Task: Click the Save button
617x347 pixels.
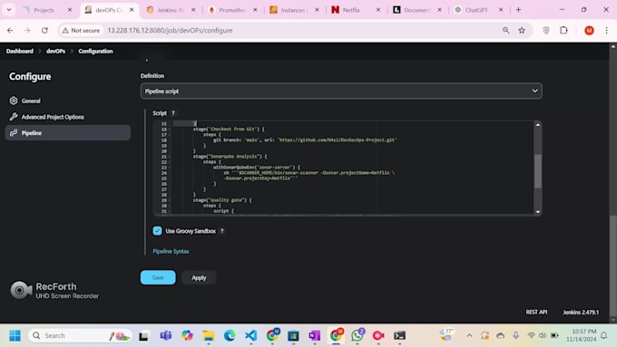Action: tap(158, 277)
